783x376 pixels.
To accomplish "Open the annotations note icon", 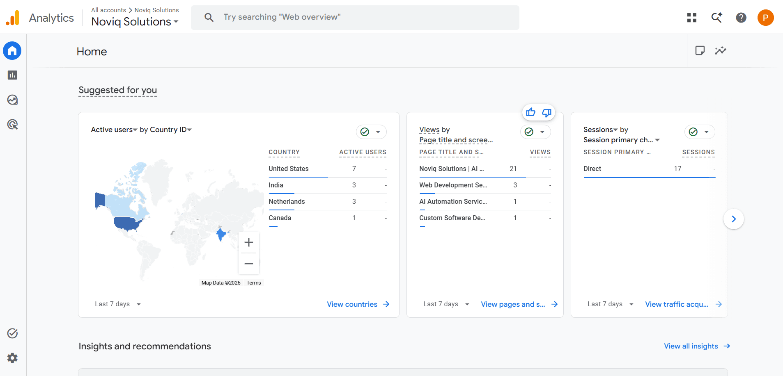I will click(x=700, y=50).
